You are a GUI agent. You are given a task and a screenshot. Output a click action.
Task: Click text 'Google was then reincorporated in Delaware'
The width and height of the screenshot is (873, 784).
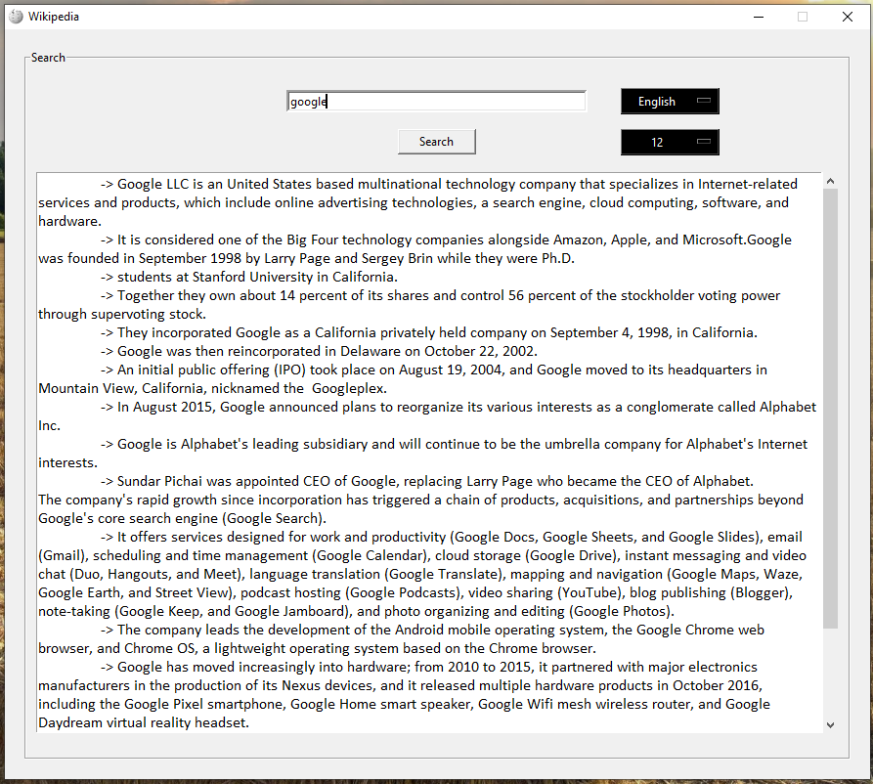point(259,351)
